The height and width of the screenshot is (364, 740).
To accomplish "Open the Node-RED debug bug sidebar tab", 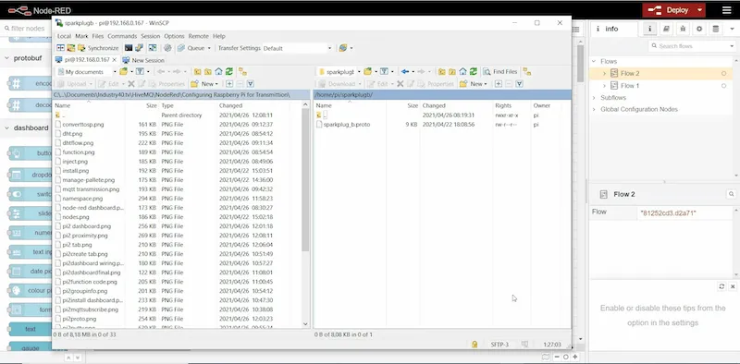I will coord(683,29).
